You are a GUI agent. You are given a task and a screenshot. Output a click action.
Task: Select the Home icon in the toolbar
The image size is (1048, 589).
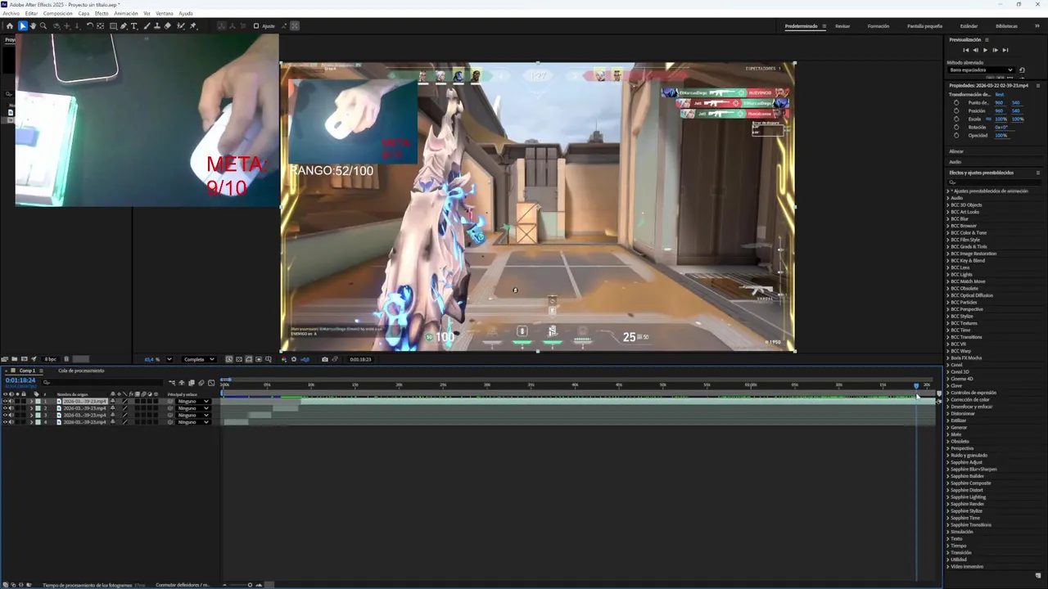[10, 26]
